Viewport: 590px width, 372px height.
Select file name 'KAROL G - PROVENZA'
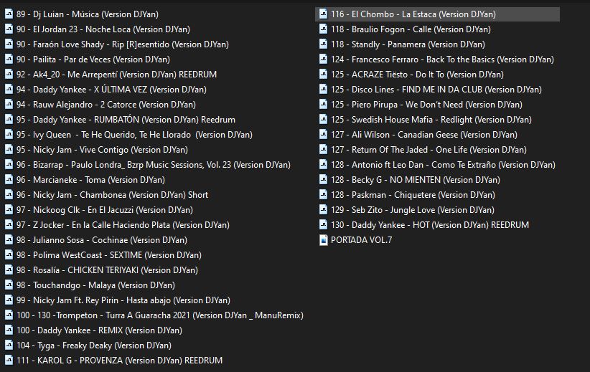[119, 360]
